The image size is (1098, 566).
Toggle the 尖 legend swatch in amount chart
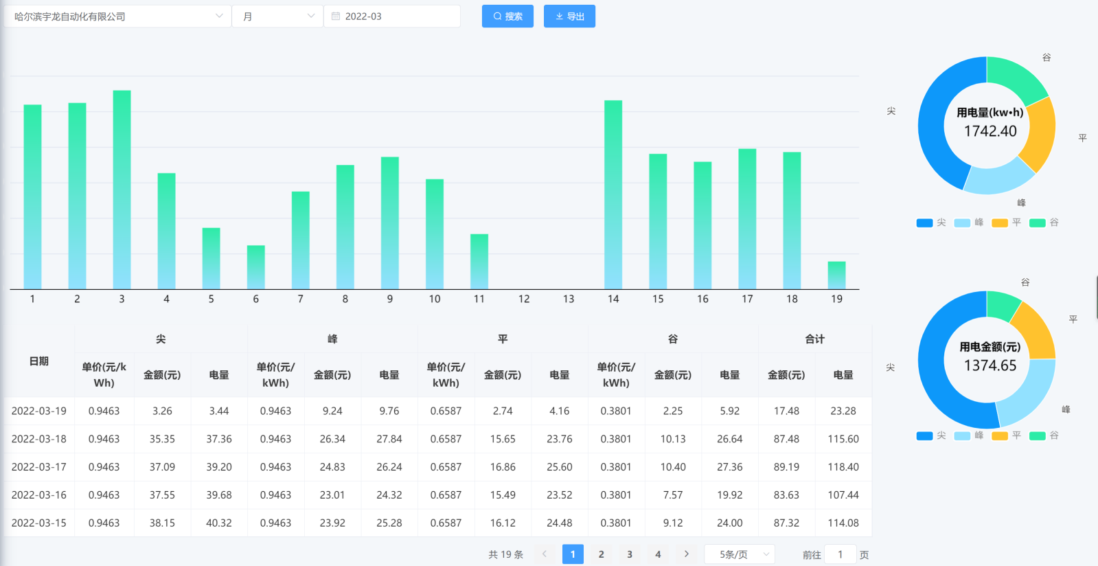tap(924, 435)
